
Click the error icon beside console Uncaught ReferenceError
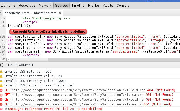coord(1,109)
